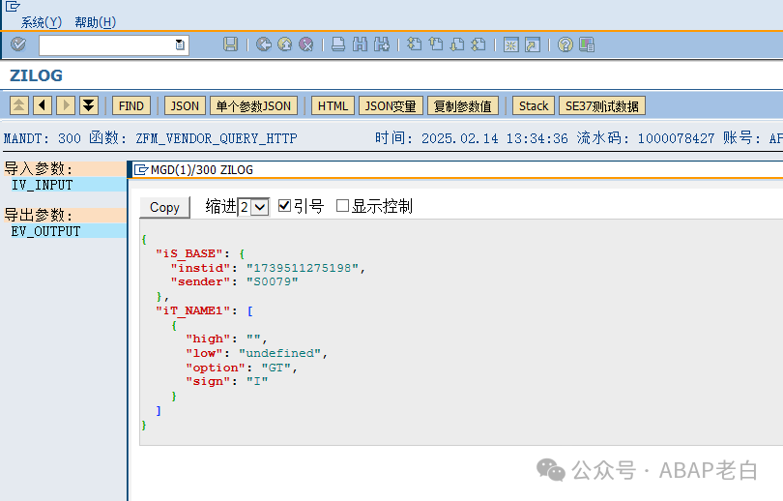Click function name ZFM_VENDOR_QUERY_HTTP
The width and height of the screenshot is (783, 501).
[217, 138]
